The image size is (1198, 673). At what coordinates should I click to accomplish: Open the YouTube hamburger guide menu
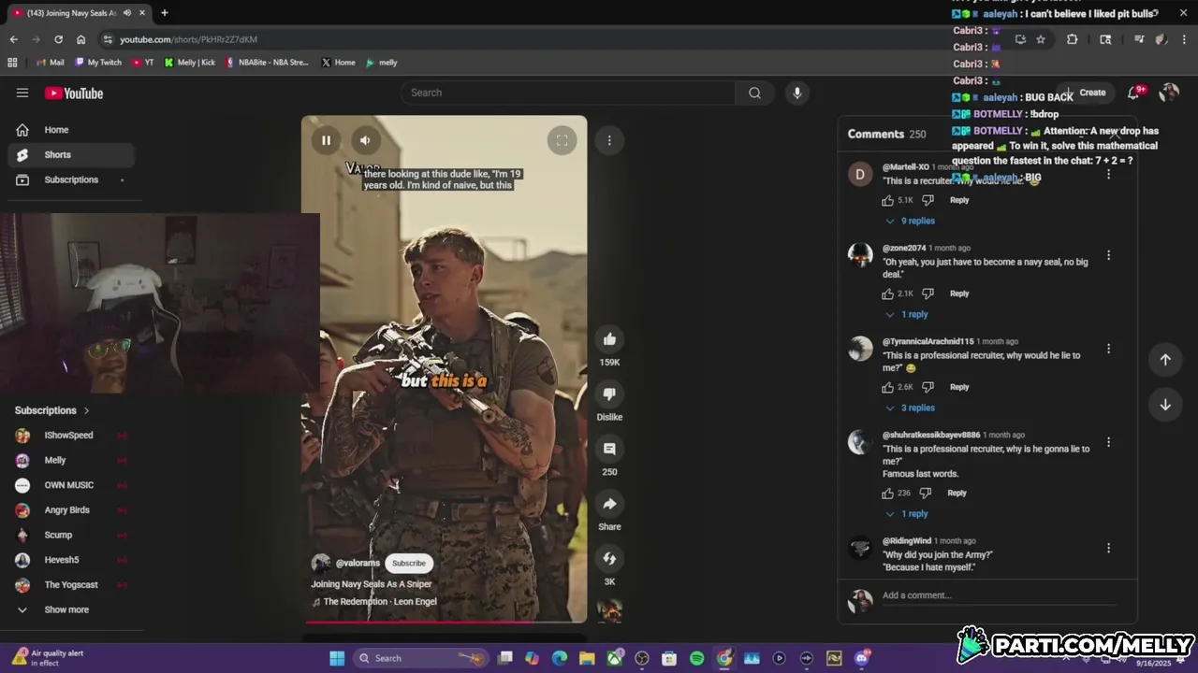pos(22,93)
